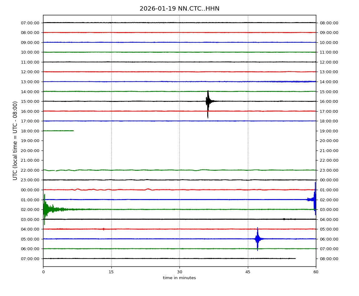Click the plot title 2026-01-19 NN.CTC..HHN
Screen dimensions: 359x296
point(179,9)
